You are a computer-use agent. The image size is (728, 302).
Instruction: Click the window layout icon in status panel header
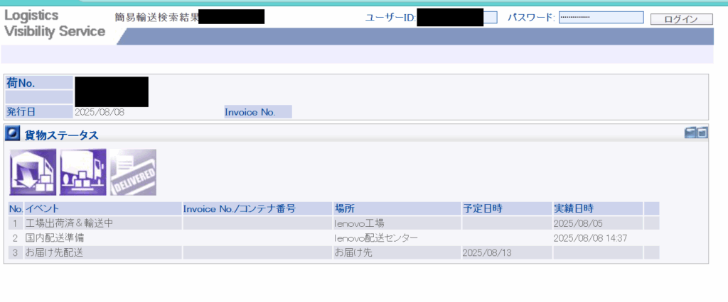696,133
